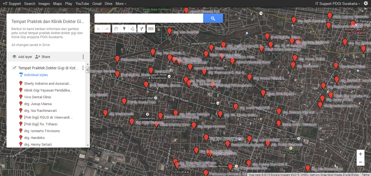Select the Add marker tool

[124, 29]
